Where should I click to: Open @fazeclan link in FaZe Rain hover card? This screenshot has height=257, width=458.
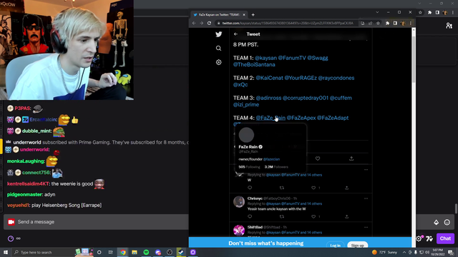coord(271,159)
